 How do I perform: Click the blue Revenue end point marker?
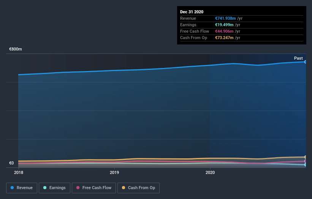pyautogui.click(x=305, y=62)
